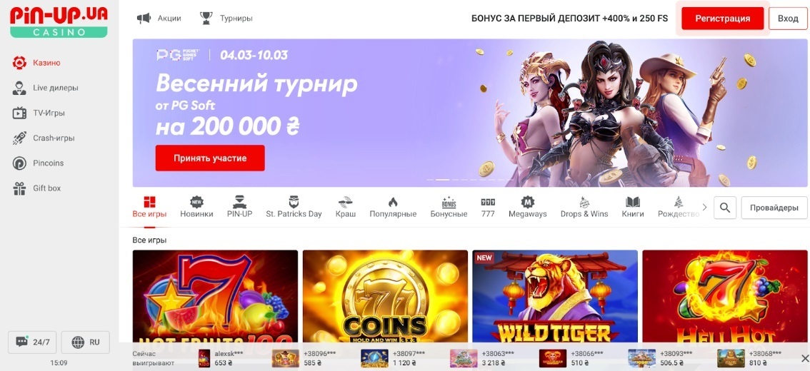Select the Популярные category tab
This screenshot has height=371, width=810.
pyautogui.click(x=393, y=207)
